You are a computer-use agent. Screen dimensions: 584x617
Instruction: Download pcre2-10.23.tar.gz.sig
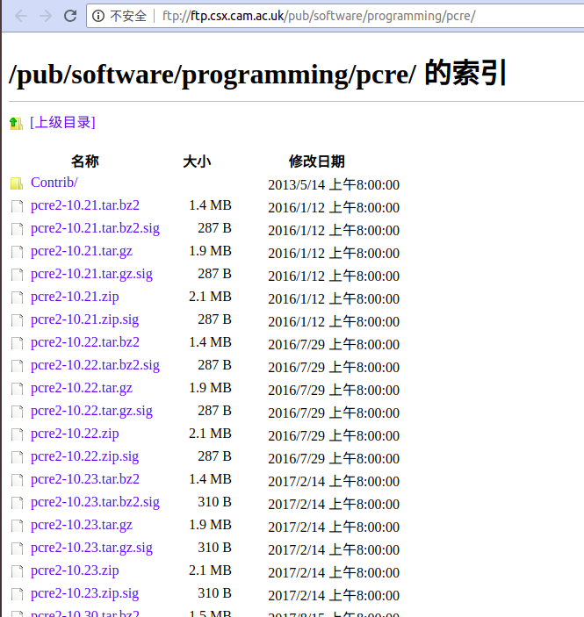pyautogui.click(x=91, y=548)
